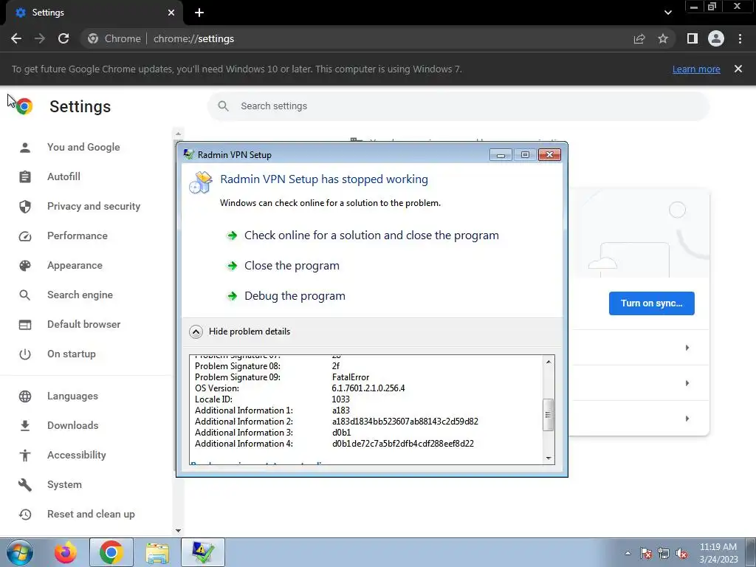Open On startup section
The image size is (756, 567).
point(72,354)
